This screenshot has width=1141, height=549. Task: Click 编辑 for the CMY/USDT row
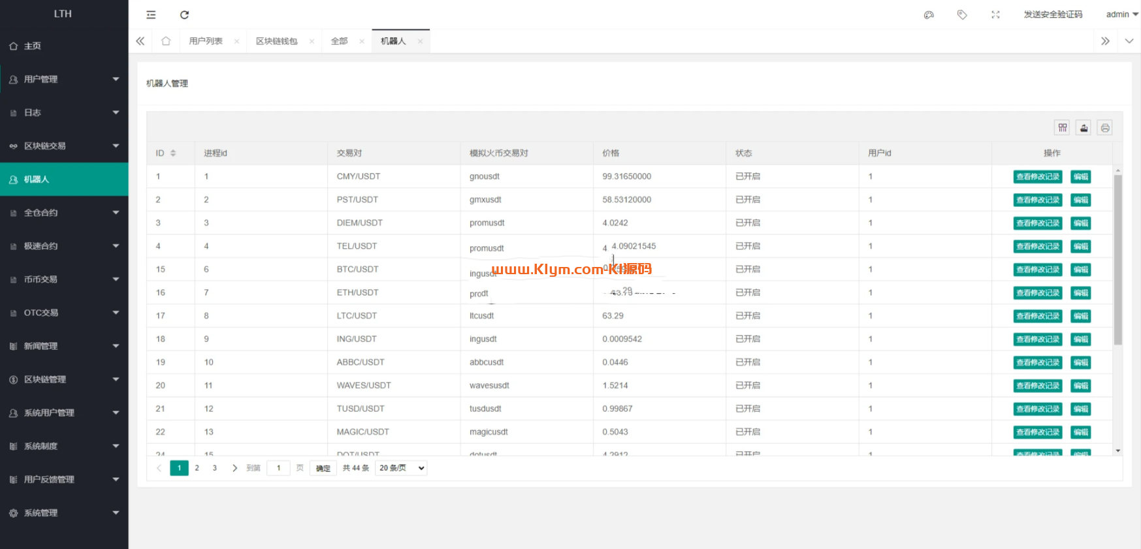tap(1080, 177)
